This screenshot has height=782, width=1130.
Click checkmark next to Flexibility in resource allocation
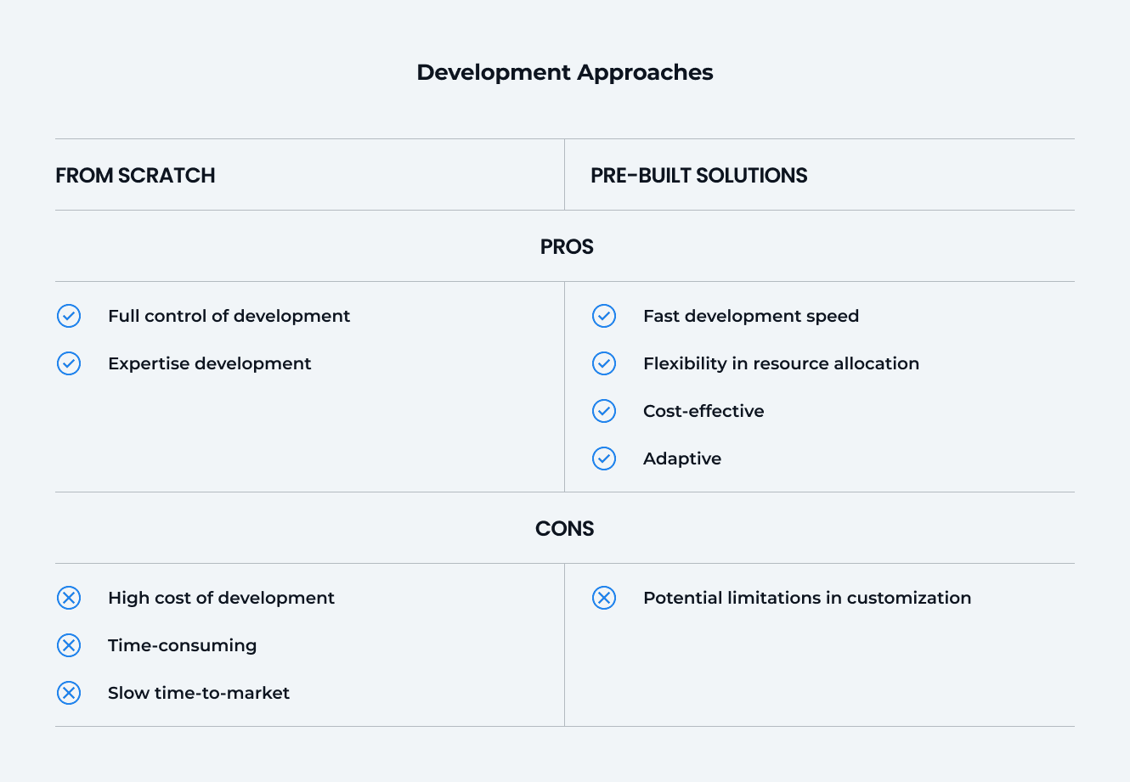[x=604, y=363]
